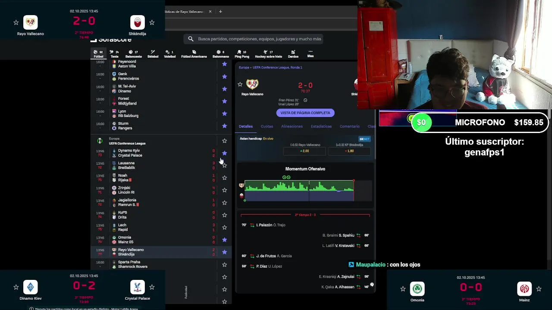
Task: Open the Detalles tab
Action: (x=246, y=127)
